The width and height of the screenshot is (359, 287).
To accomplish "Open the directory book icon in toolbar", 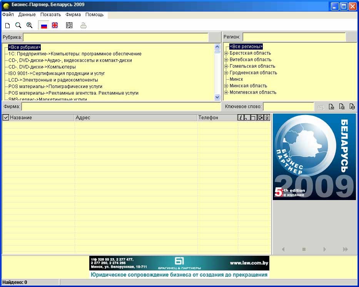I will (69, 25).
